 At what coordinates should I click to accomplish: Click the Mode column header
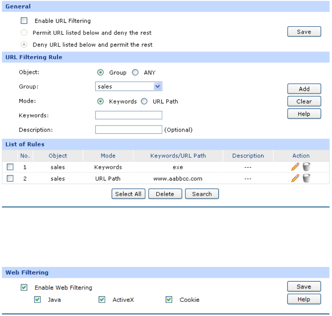108,156
